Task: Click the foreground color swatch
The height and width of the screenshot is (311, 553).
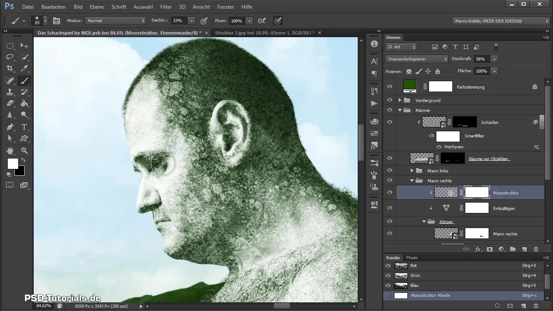Action: 13,164
